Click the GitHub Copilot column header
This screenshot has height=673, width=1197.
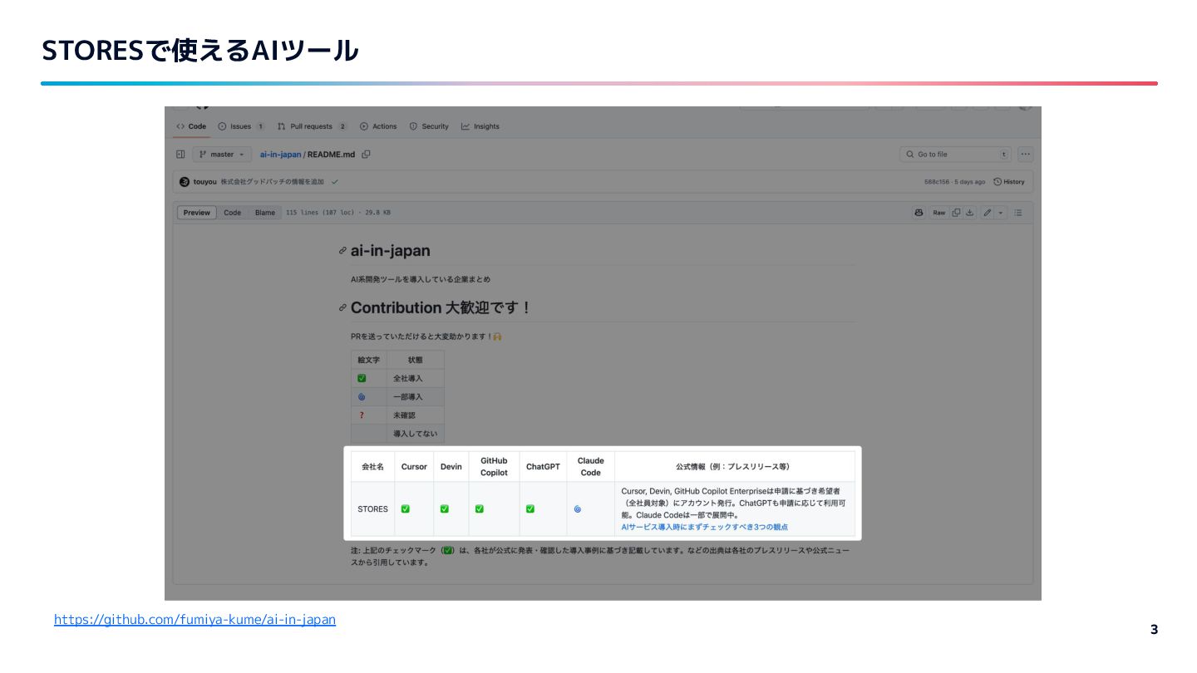point(494,467)
